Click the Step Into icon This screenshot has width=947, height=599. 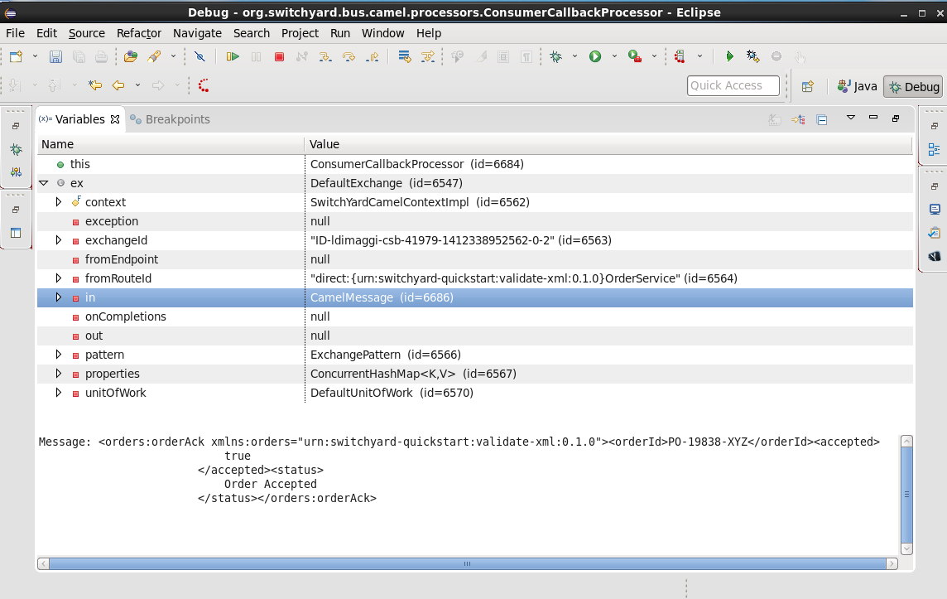[x=325, y=57]
